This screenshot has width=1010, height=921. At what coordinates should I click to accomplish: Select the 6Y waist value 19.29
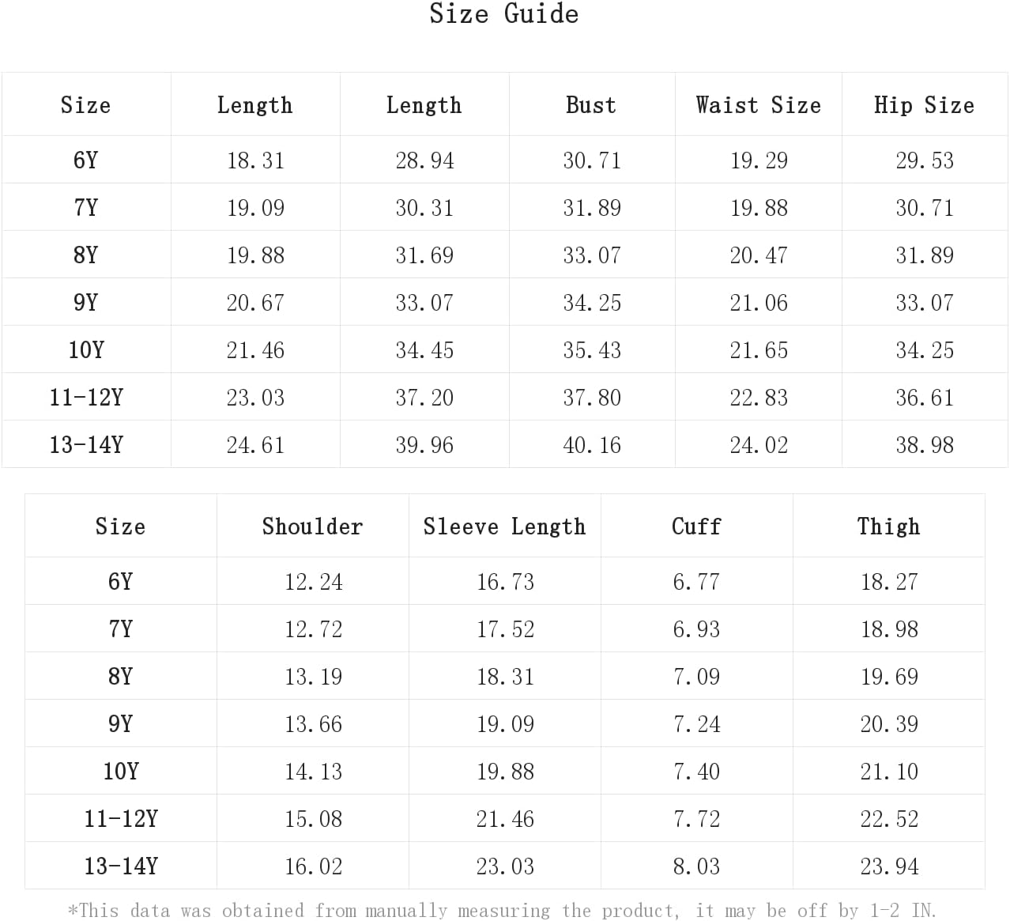point(759,160)
